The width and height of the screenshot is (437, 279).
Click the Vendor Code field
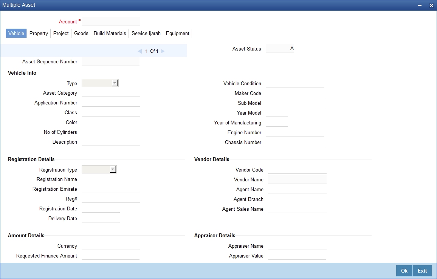point(297,170)
